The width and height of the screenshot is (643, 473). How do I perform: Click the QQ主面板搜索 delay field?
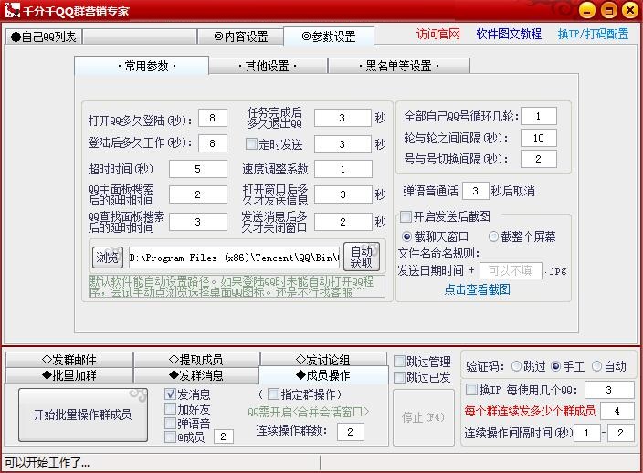click(198, 194)
